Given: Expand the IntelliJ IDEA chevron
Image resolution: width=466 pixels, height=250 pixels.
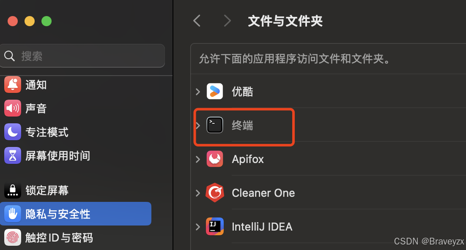Looking at the screenshot, I should click(198, 227).
